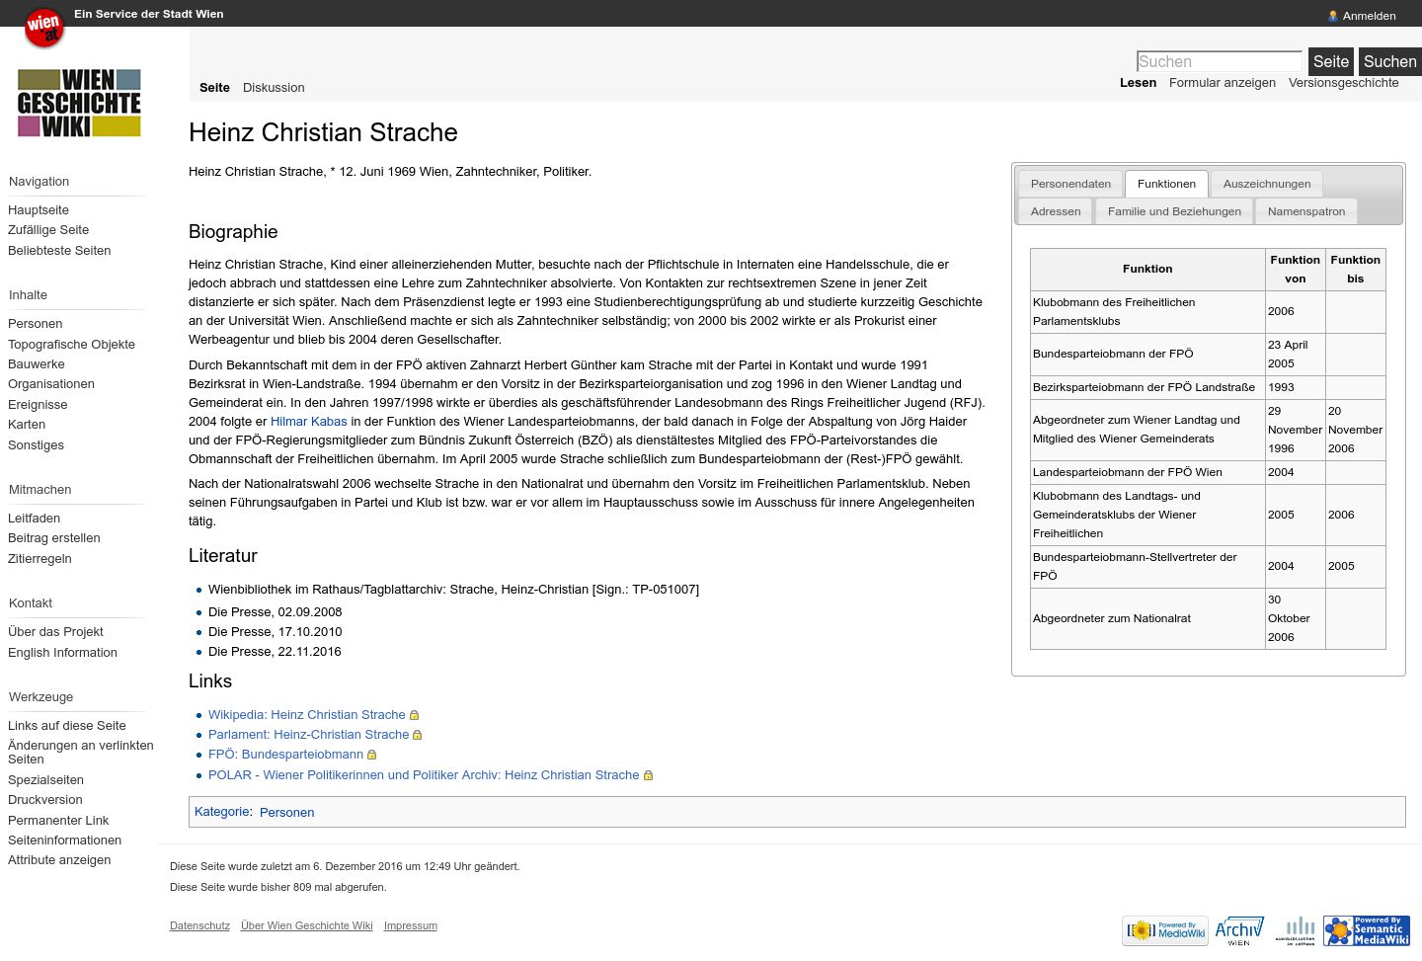Open Seiteninformationen
This screenshot has height=961, width=1422.
point(64,841)
